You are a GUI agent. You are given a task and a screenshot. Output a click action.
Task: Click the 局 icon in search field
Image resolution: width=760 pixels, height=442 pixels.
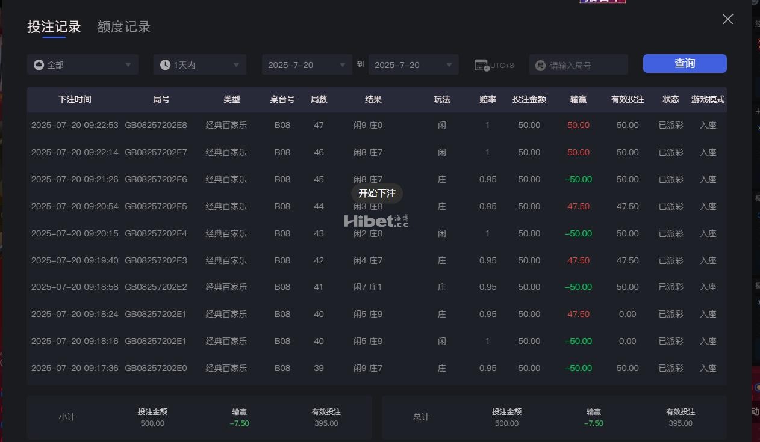540,65
